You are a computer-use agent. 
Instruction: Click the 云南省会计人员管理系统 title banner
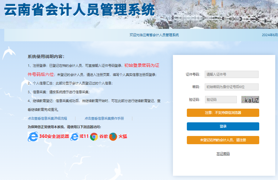pos(80,10)
